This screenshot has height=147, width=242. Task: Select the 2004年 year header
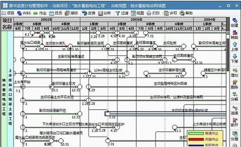[210, 19]
